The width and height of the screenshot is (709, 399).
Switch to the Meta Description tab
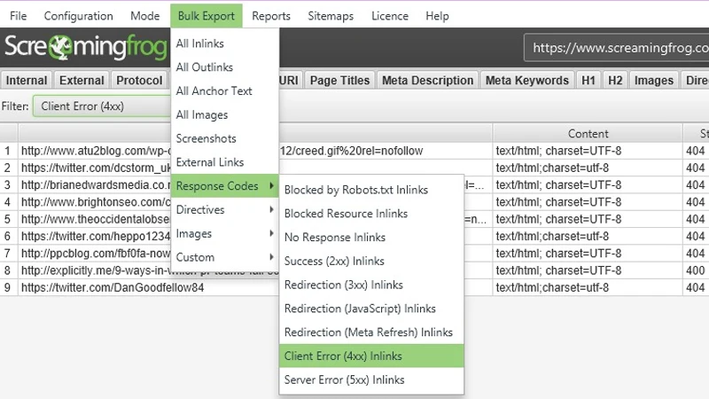427,81
